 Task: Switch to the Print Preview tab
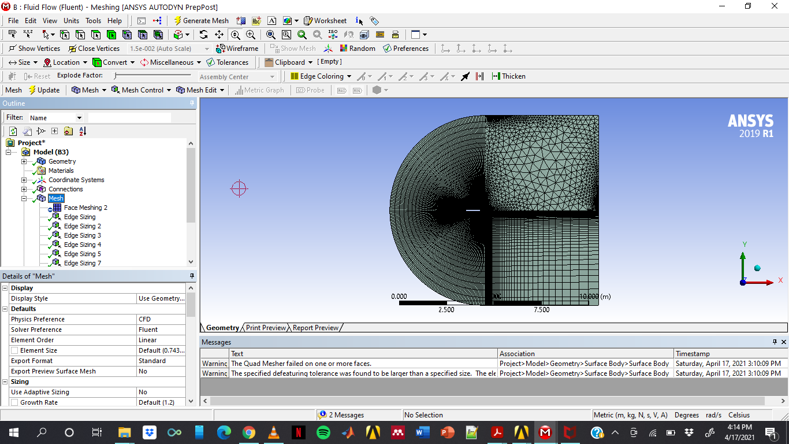(266, 328)
